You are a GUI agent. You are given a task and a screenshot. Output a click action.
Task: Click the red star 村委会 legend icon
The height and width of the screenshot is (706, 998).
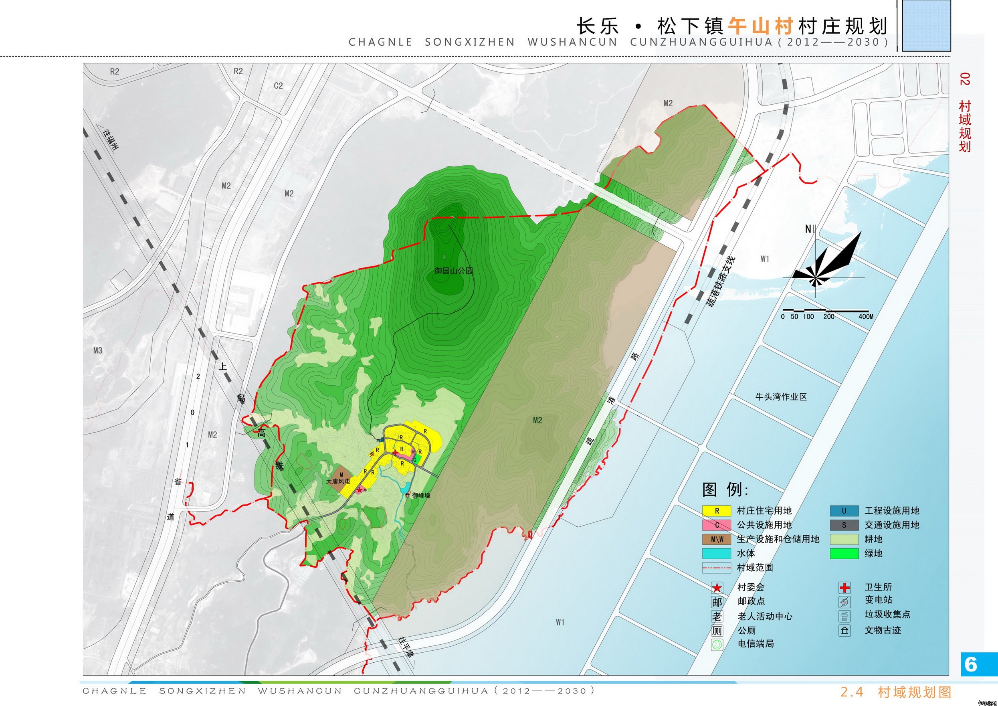(717, 588)
